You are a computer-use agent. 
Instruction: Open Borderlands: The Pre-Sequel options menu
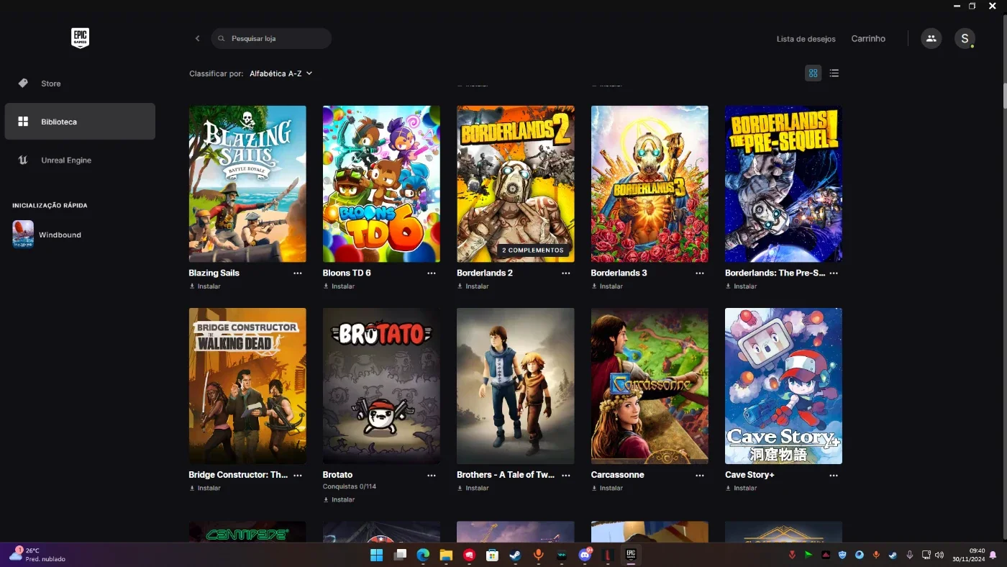[834, 273]
